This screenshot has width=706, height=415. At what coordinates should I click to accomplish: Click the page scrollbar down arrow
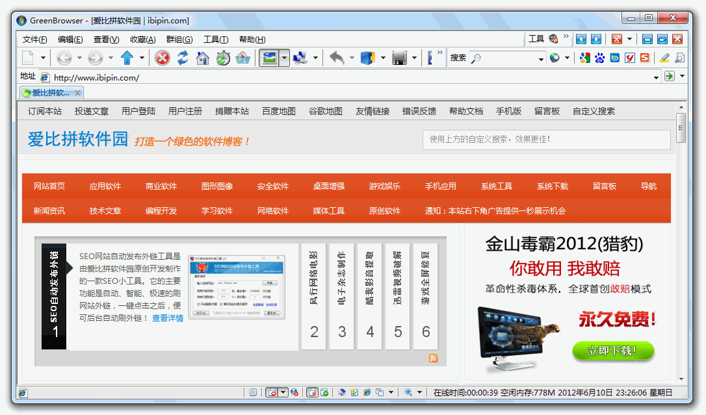(681, 379)
